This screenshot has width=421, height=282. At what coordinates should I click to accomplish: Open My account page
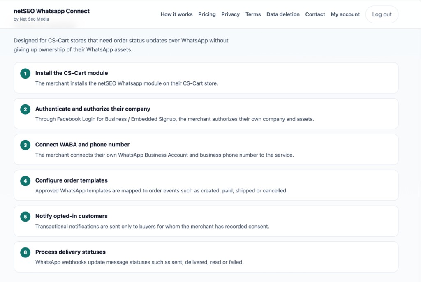[345, 14]
